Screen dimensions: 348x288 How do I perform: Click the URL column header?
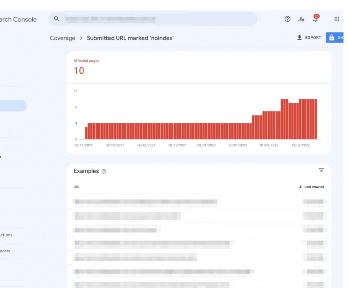coord(77,187)
